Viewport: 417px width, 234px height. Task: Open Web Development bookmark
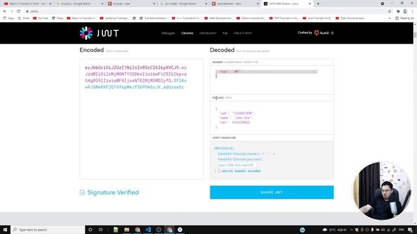219,18
